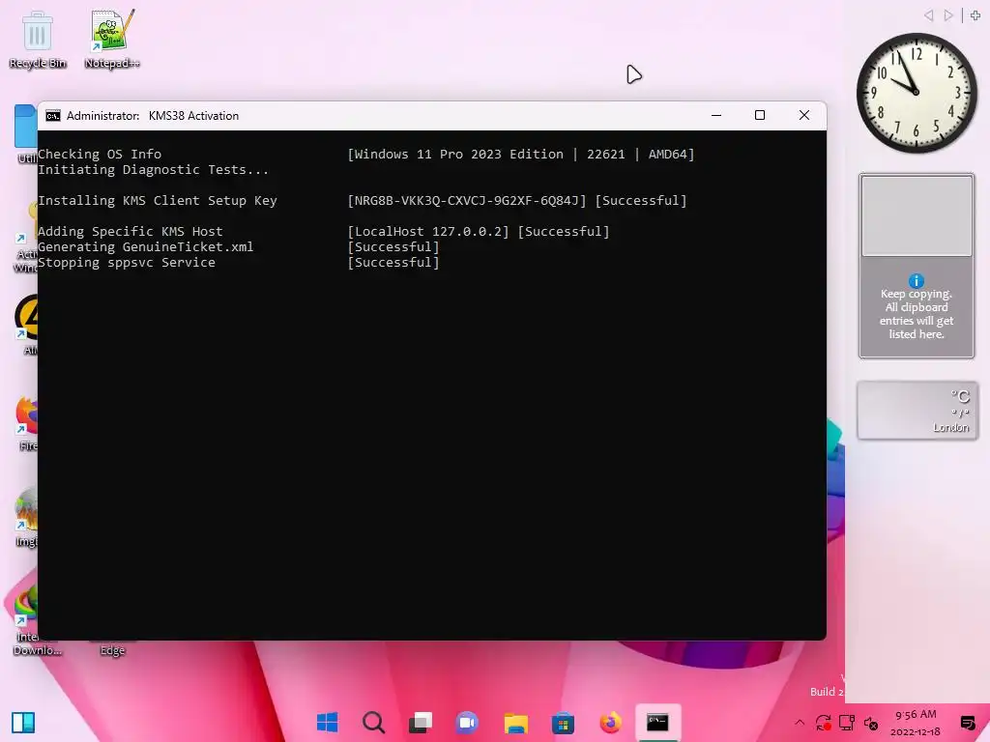Select the Edge desktop shortcut
The width and height of the screenshot is (990, 742).
pyautogui.click(x=112, y=649)
